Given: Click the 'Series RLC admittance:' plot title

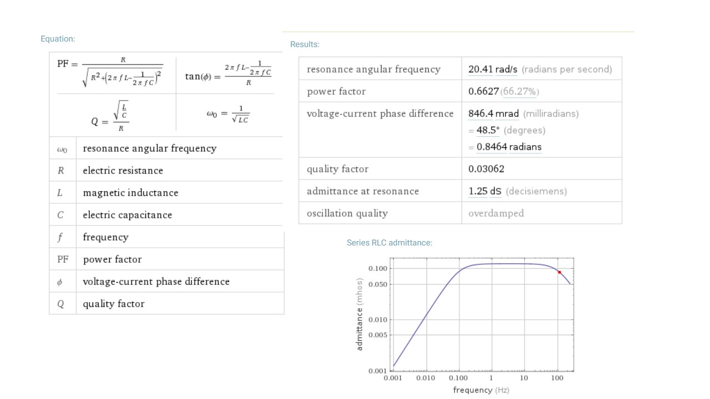Looking at the screenshot, I should [389, 243].
